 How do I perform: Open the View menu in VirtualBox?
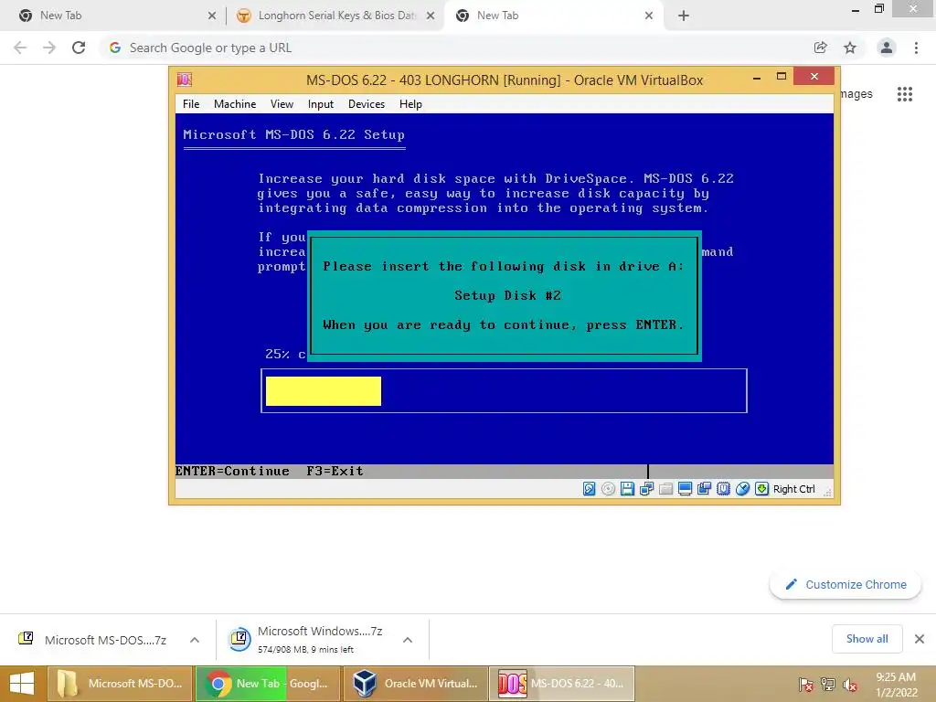(x=282, y=104)
